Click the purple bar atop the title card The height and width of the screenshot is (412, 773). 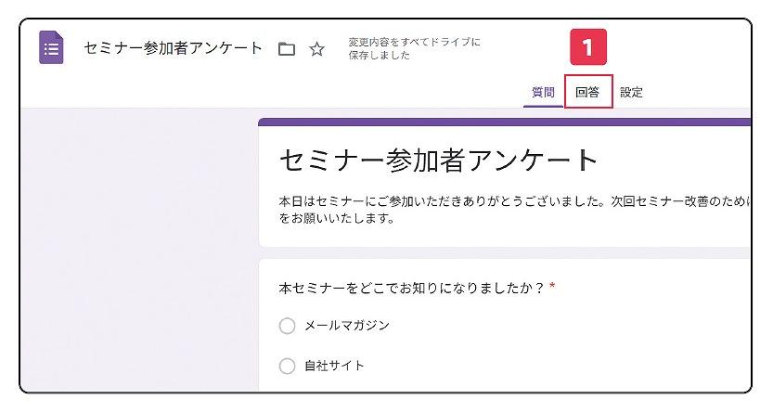point(503,122)
